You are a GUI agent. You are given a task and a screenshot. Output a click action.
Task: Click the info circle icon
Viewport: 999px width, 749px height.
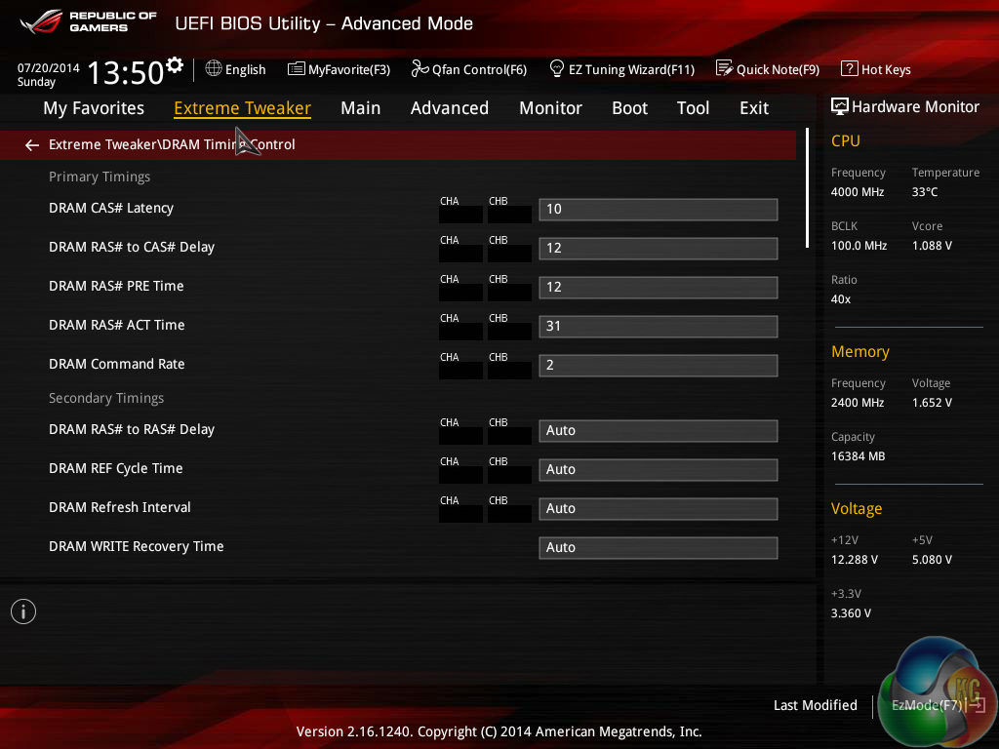23,612
